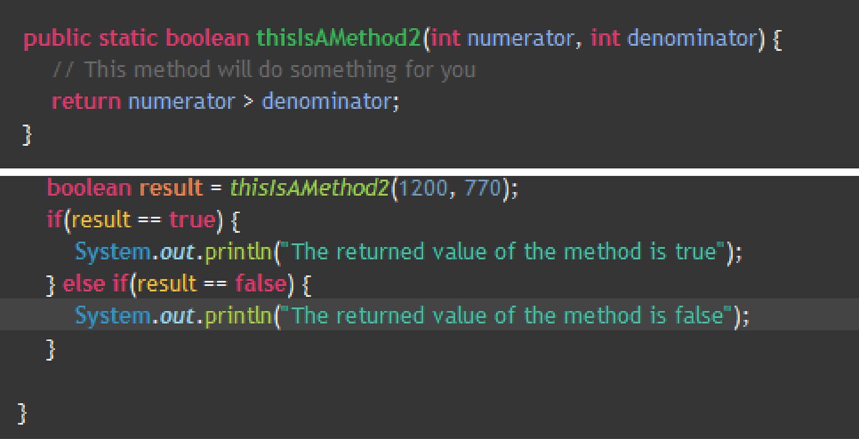Click the false literal in the else-if condition
The image size is (859, 439).
click(x=260, y=284)
